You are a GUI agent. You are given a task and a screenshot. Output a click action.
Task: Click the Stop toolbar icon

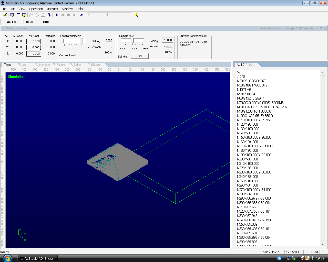click(68, 15)
